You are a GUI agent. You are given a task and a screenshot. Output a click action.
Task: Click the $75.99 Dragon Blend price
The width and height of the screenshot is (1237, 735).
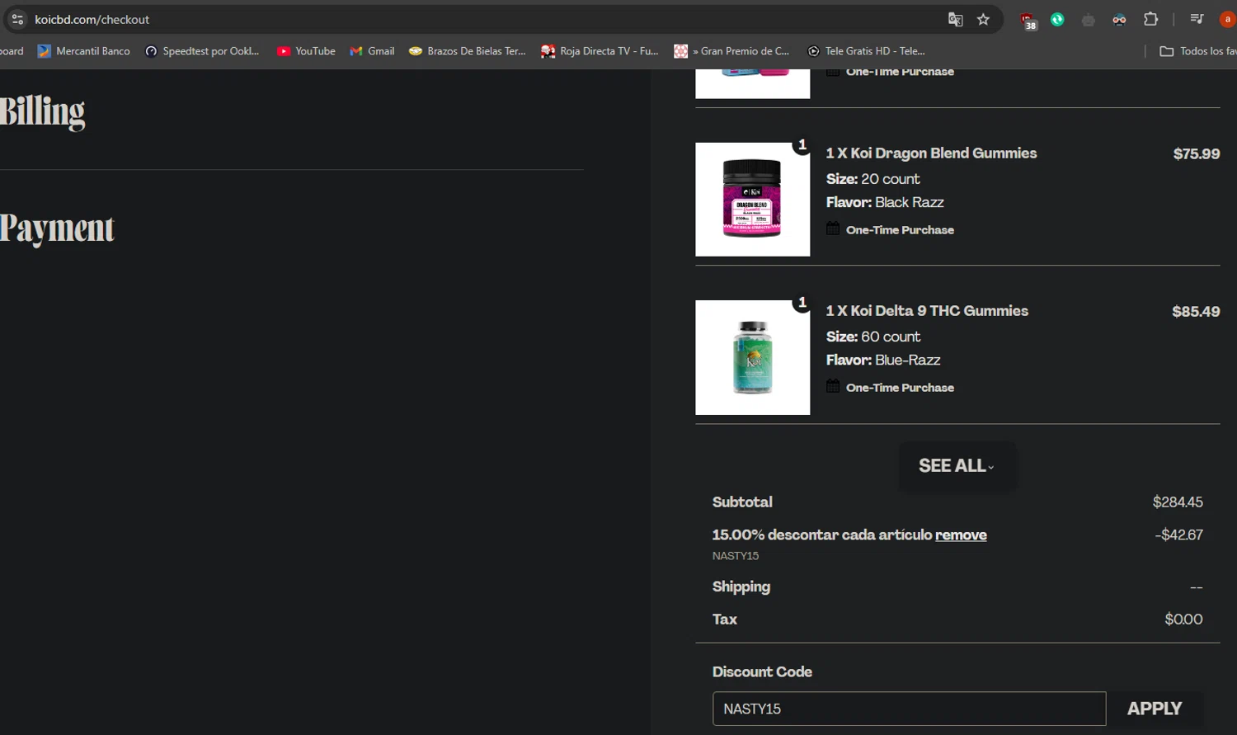[1197, 154]
